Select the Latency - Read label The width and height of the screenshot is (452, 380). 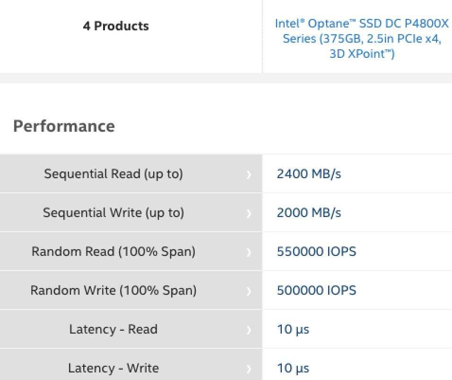[x=113, y=329]
